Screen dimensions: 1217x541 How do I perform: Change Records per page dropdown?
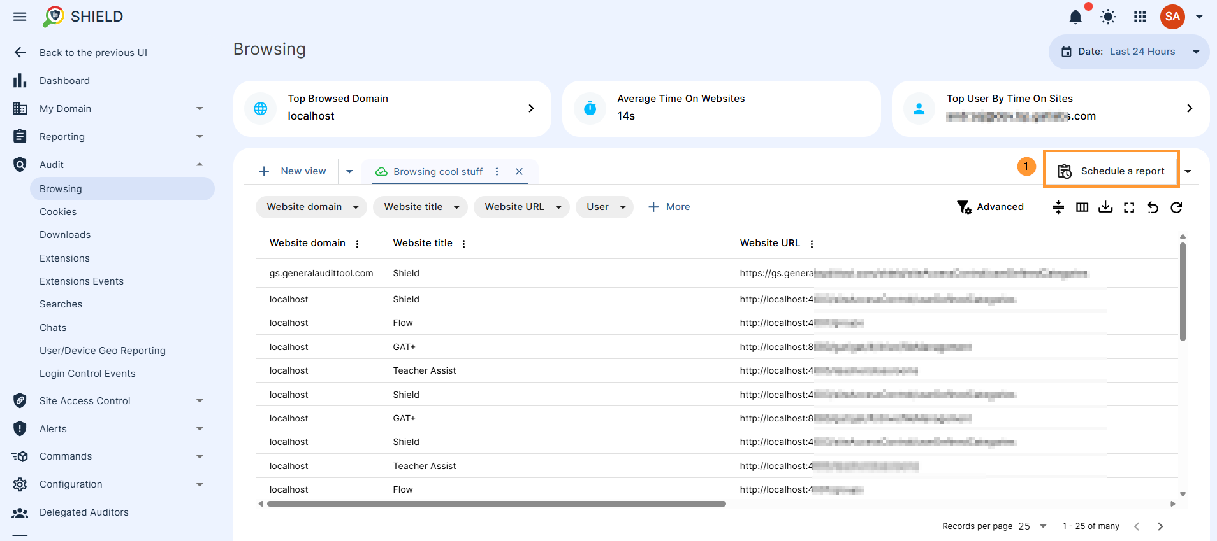tap(1033, 526)
